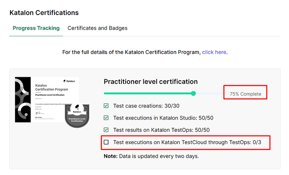Toggle the Test results on Katalon TestOps checkbox
289x175 pixels.
pos(106,130)
